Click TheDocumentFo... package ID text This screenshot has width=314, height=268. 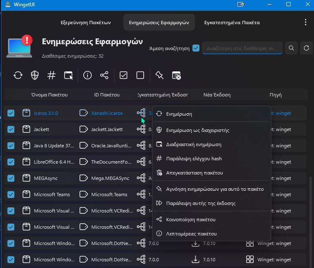click(111, 162)
